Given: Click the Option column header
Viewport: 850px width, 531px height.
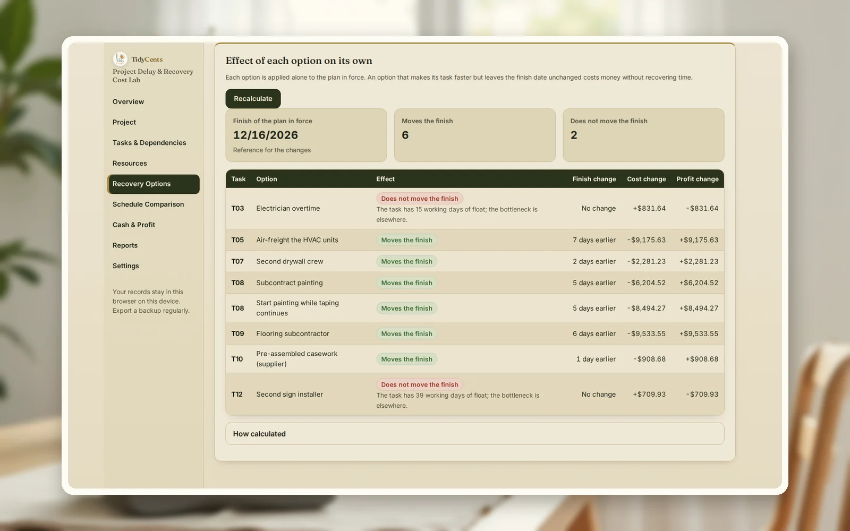Looking at the screenshot, I should (267, 179).
